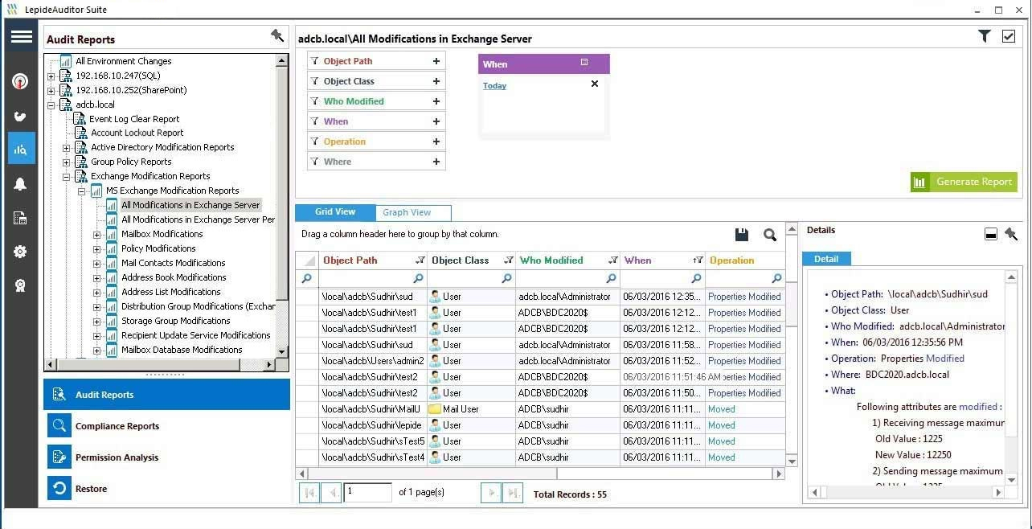Open the hamburger menu in the sidebar
Screen dimensions: 1032x529
[x=21, y=37]
